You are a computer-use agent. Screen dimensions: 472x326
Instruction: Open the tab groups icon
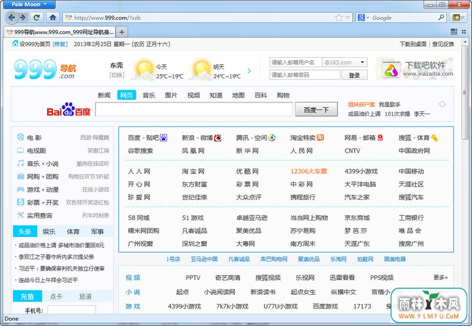click(454, 32)
